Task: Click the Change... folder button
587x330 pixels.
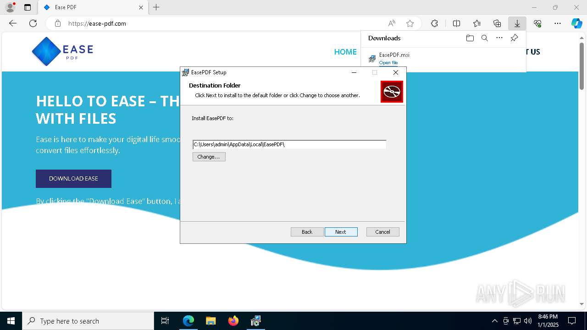Action: [209, 157]
